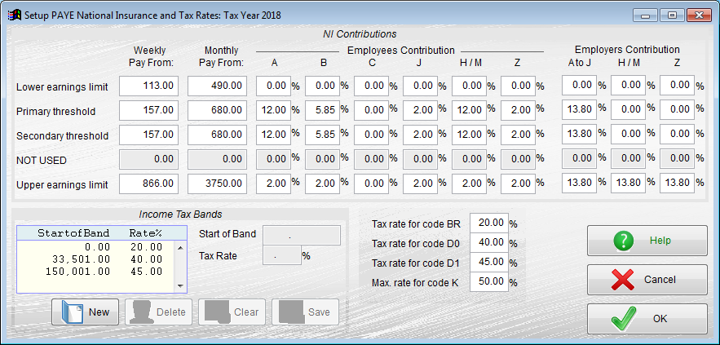Edit Lower earnings limit category A employee rate
The image size is (720, 345).
point(273,86)
